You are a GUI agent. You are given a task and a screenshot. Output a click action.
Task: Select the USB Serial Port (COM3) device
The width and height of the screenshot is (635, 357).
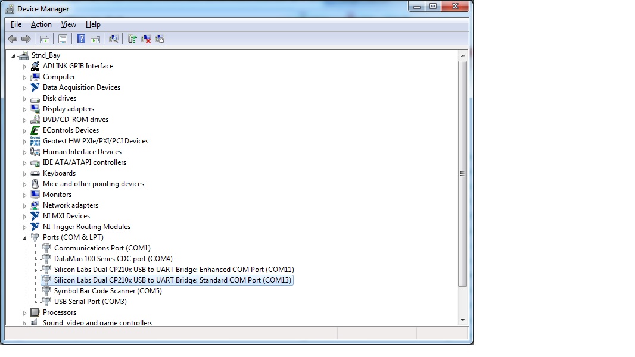click(x=90, y=301)
